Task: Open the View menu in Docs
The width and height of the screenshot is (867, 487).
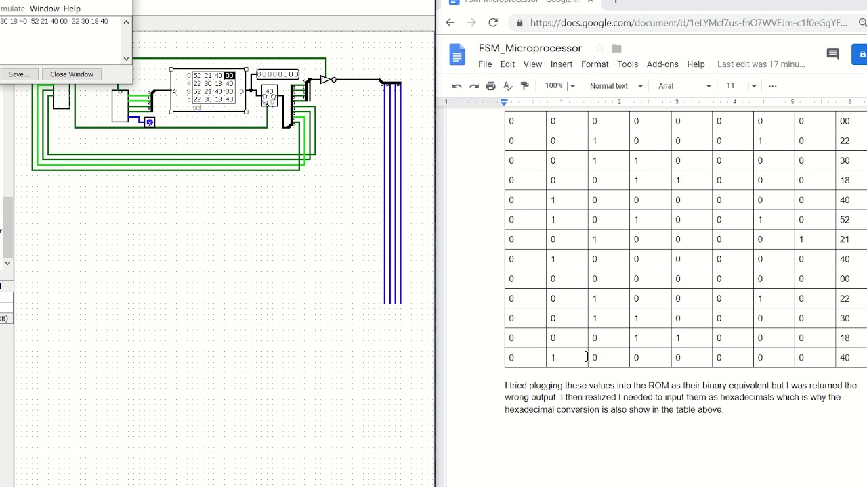Action: [x=532, y=64]
